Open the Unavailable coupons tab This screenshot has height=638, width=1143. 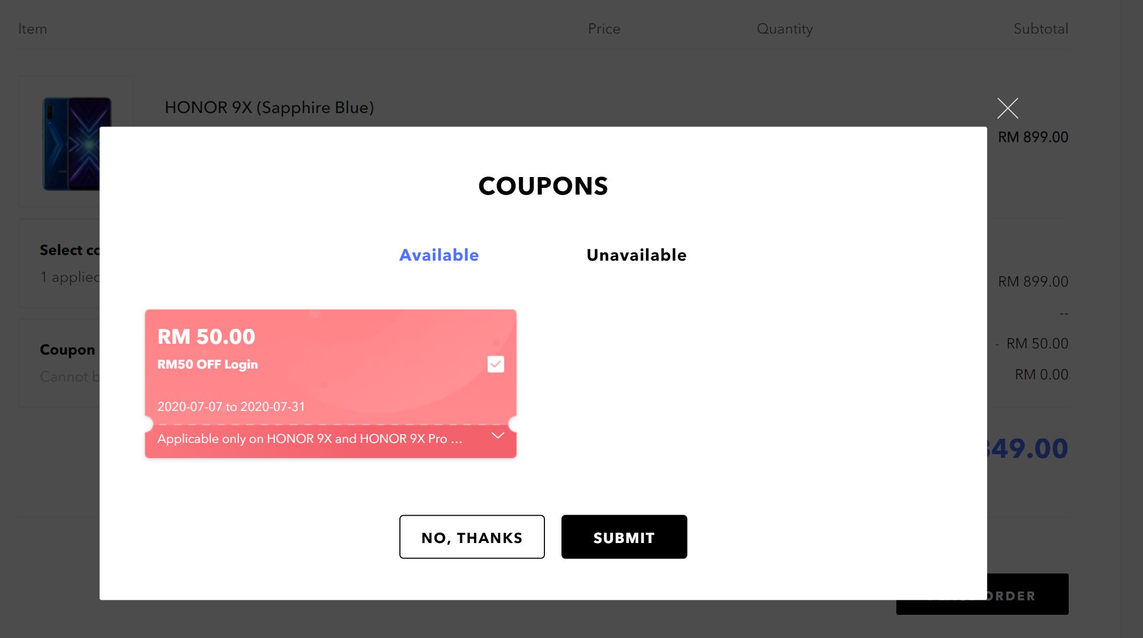tap(636, 255)
